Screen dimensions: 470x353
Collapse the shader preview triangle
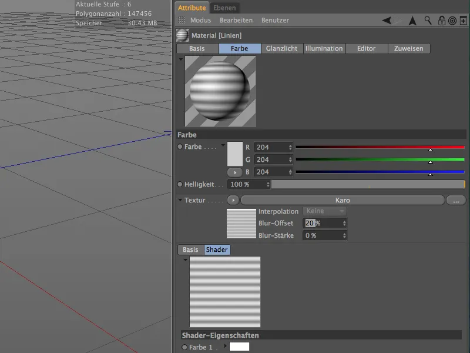[x=186, y=259]
